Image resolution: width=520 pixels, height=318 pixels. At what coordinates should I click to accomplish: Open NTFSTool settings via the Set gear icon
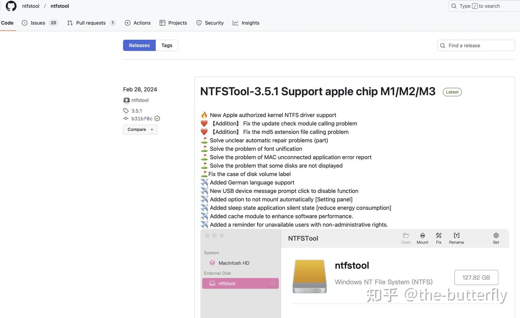coord(496,238)
